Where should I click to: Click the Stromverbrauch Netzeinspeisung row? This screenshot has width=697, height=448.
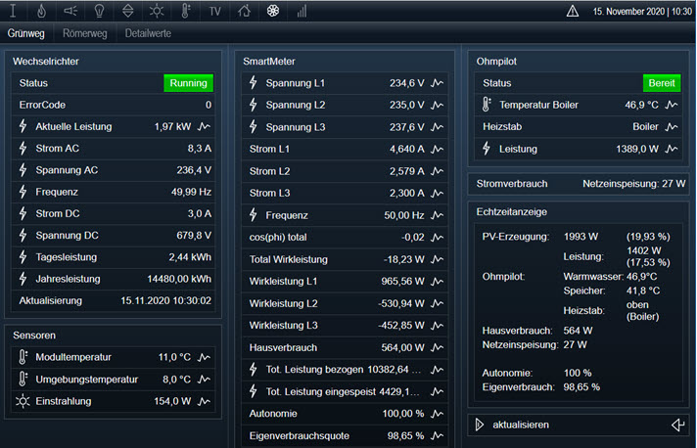581,183
